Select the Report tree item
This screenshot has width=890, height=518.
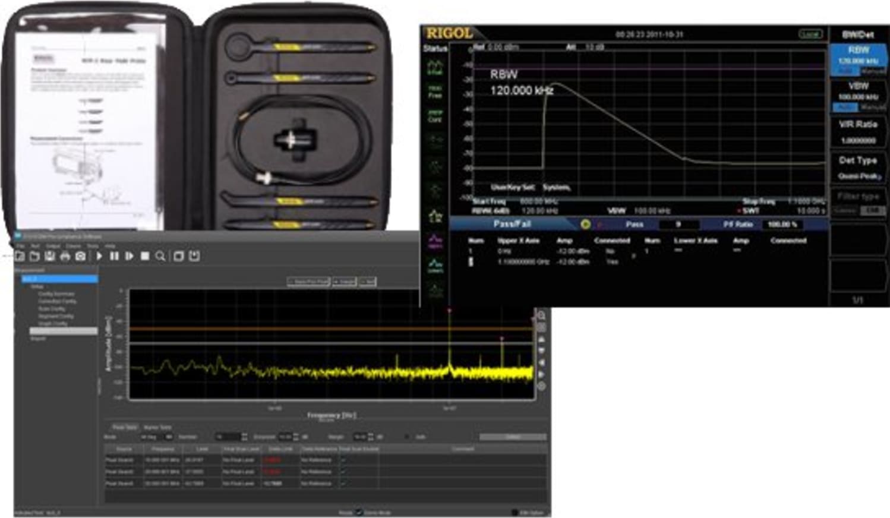pos(38,339)
